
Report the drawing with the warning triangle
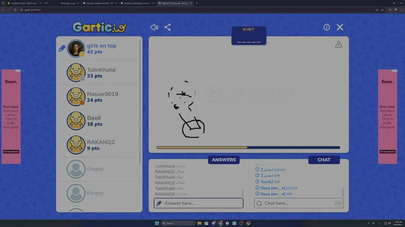coord(339,44)
